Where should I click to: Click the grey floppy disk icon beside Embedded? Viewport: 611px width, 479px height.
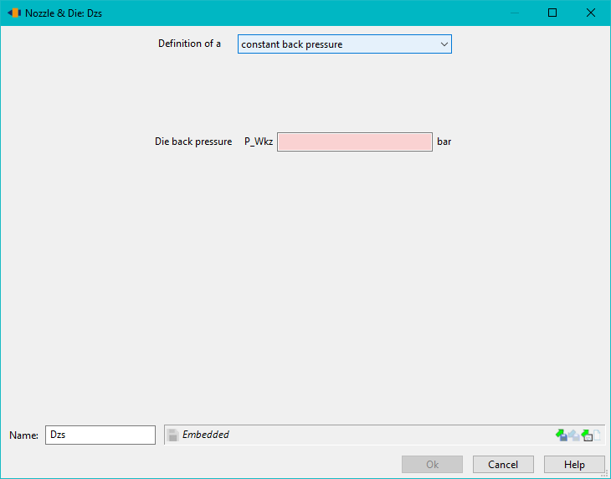point(172,435)
